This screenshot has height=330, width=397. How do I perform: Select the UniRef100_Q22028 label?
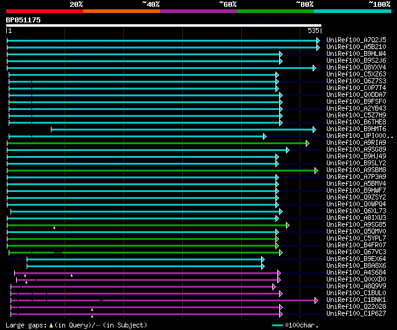pyautogui.click(x=356, y=307)
